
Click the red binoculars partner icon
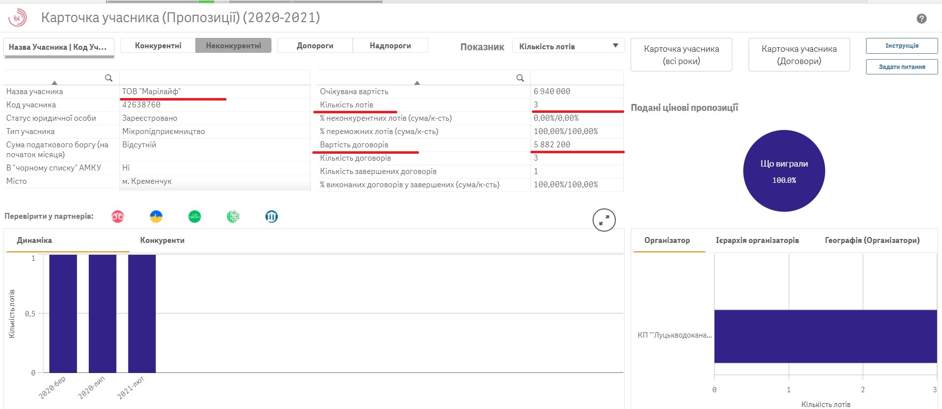click(117, 216)
